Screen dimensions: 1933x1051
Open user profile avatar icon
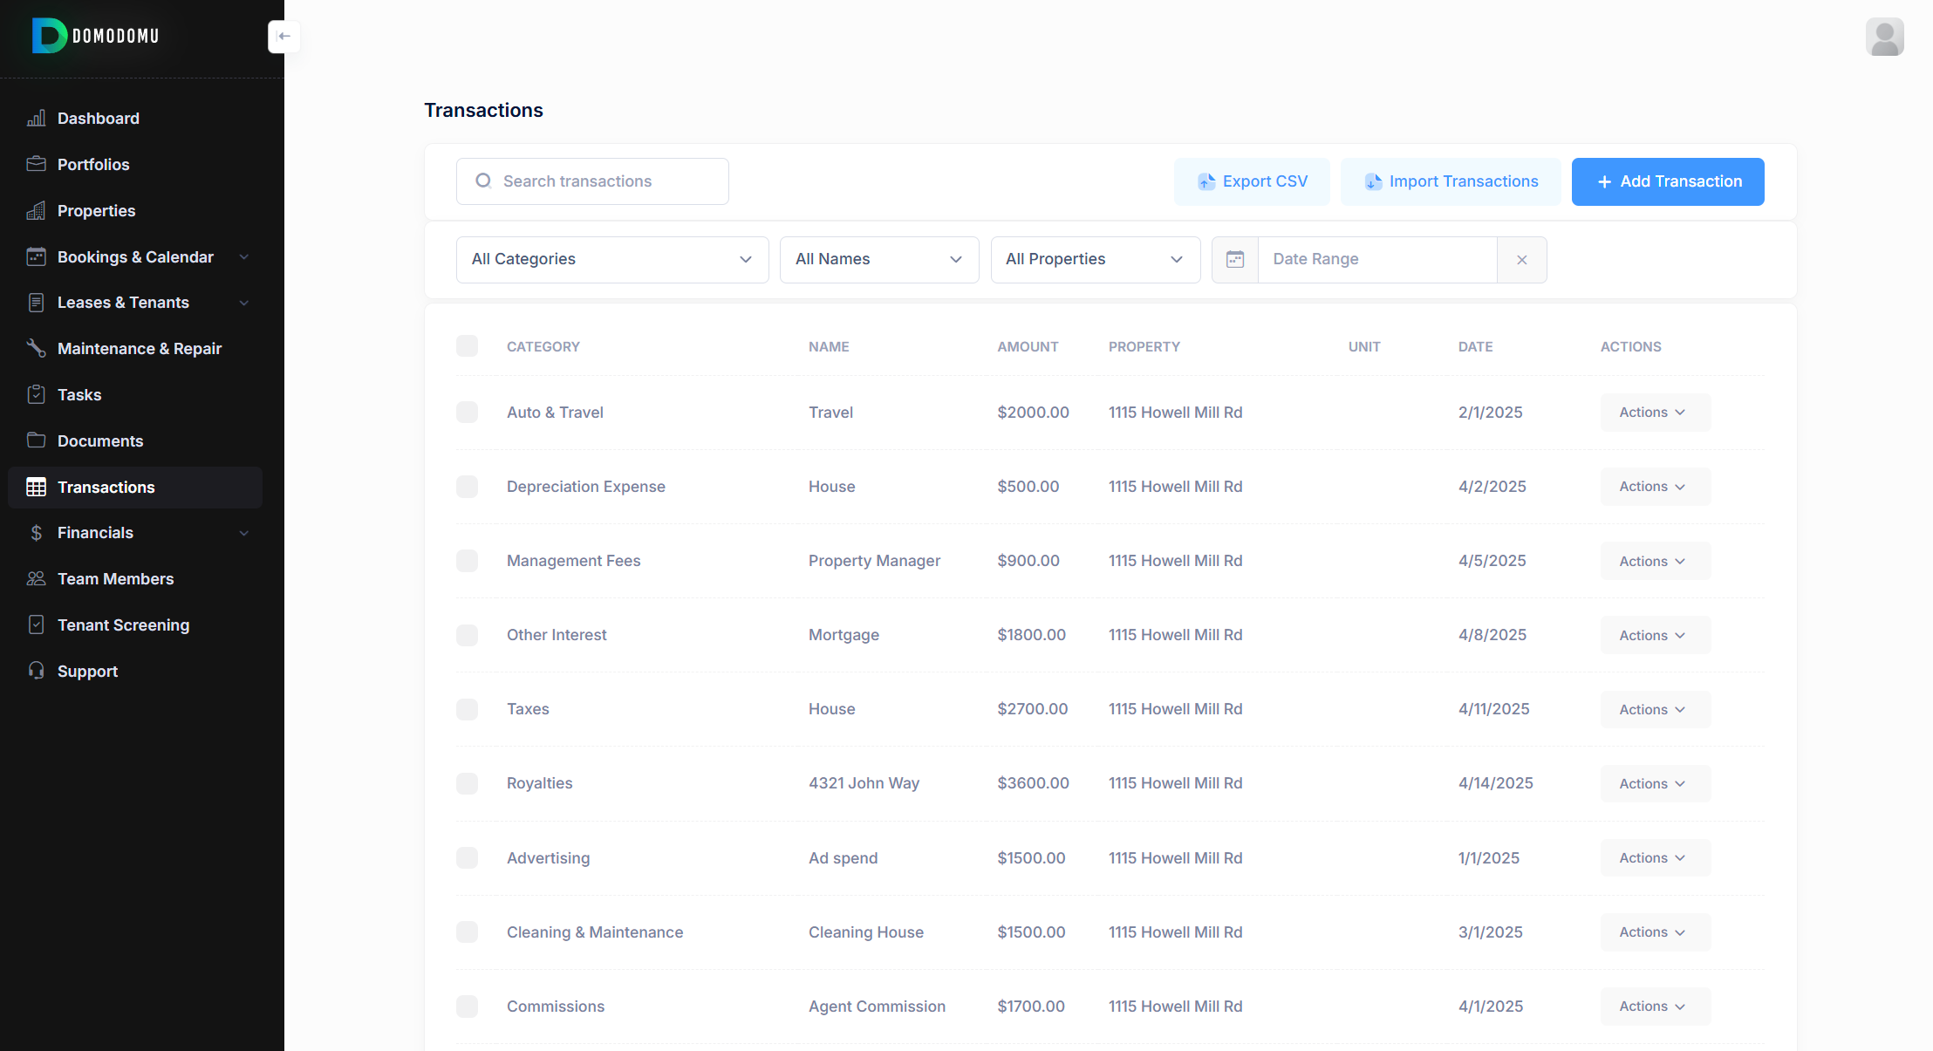(1884, 38)
